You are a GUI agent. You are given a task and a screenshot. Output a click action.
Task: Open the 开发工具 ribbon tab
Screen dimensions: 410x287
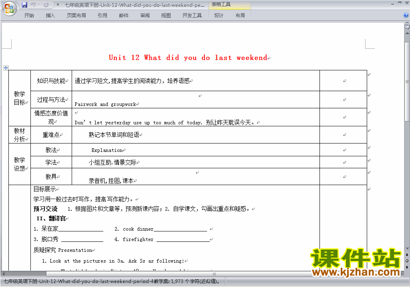[x=192, y=16]
